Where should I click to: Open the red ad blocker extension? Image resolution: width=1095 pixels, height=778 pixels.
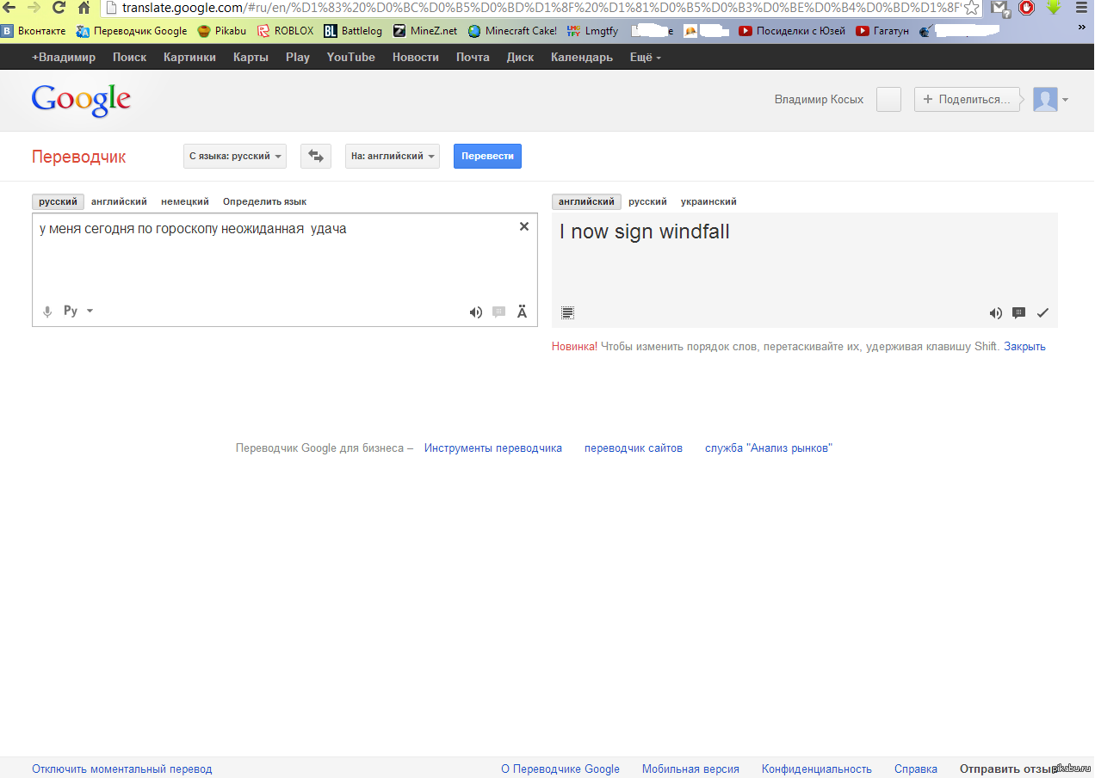[x=1026, y=8]
